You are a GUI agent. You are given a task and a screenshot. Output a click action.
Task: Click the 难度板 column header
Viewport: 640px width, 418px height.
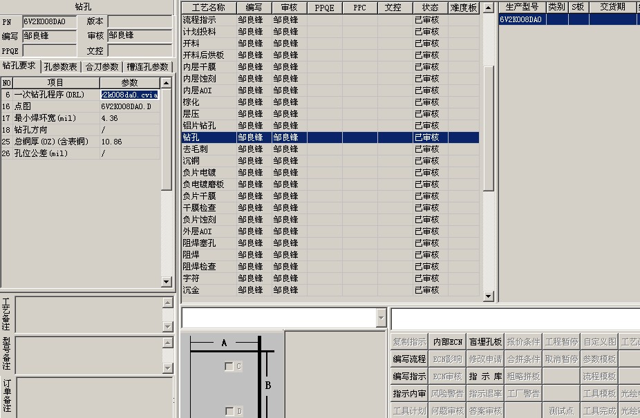(463, 8)
